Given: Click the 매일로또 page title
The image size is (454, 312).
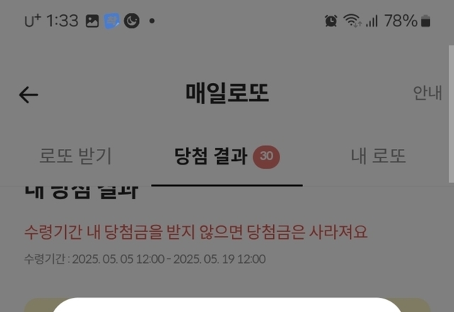Looking at the screenshot, I should (x=227, y=93).
